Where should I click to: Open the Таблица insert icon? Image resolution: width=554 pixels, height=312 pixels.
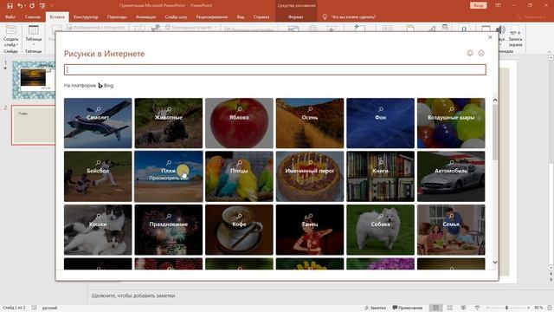tap(34, 30)
